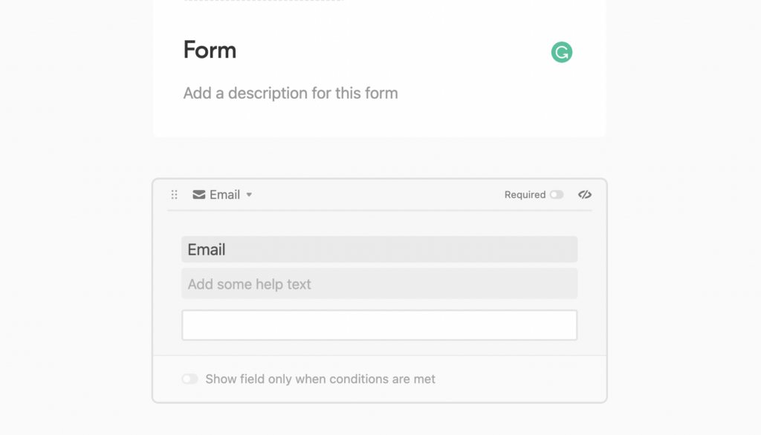Grab the six-dot drag handle icon
The height and width of the screenshot is (435, 761).
(x=174, y=194)
